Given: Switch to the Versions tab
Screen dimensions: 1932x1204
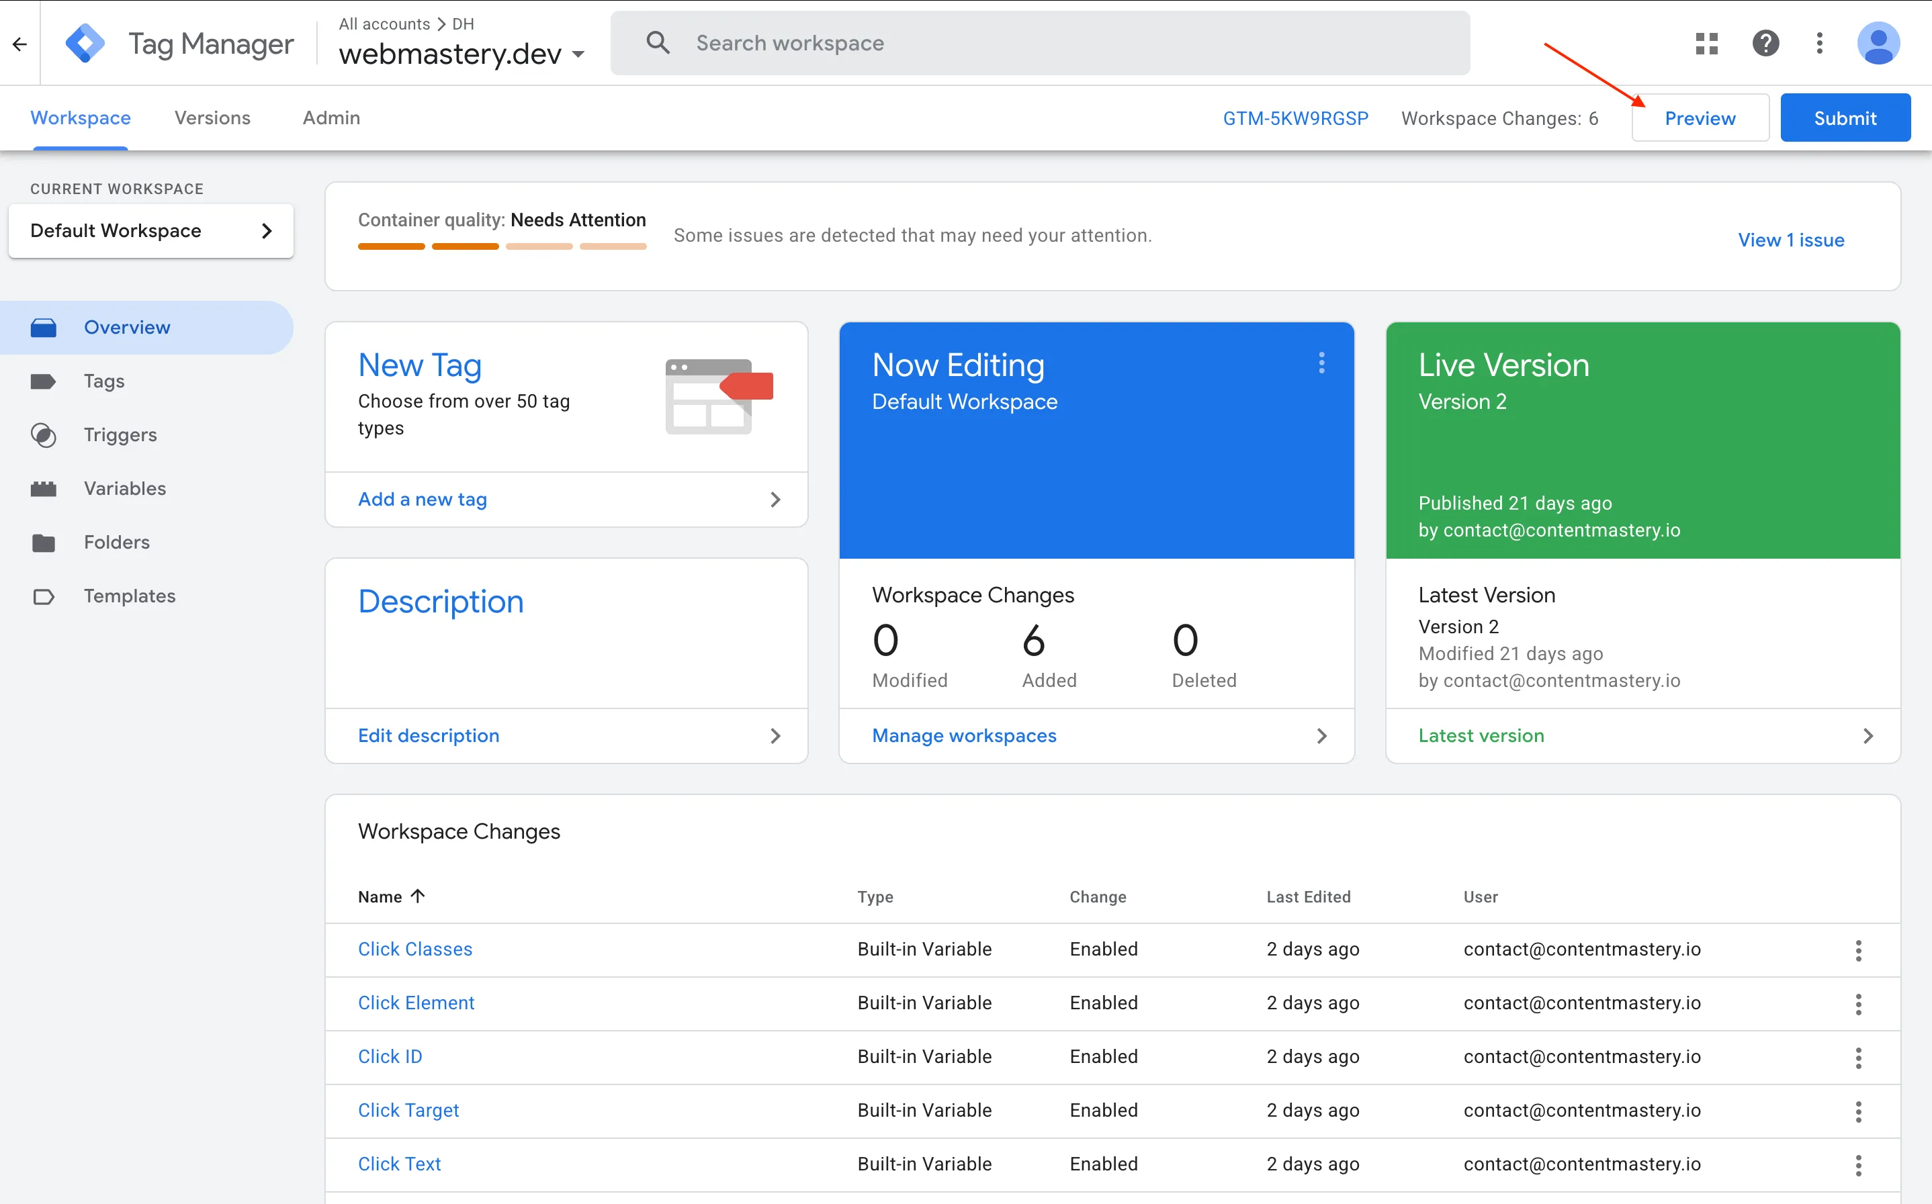Looking at the screenshot, I should coord(212,117).
